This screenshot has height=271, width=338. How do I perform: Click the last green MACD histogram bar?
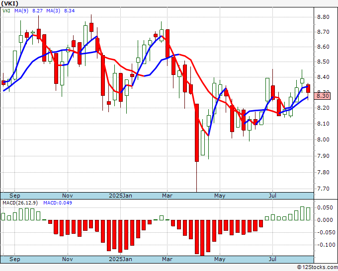click(x=308, y=214)
